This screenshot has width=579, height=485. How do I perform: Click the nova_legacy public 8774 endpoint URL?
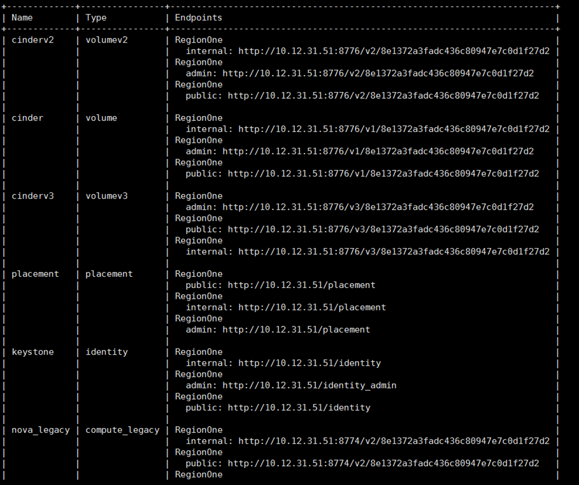click(x=383, y=463)
